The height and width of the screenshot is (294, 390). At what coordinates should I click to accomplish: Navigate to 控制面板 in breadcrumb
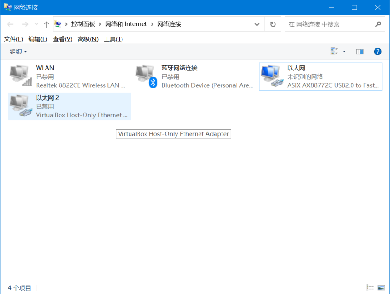(x=83, y=24)
